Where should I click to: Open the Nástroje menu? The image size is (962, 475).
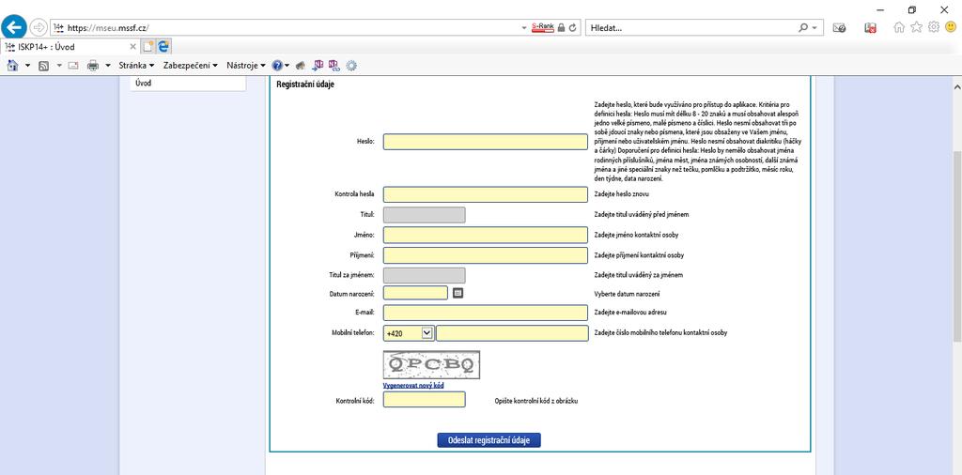point(246,65)
